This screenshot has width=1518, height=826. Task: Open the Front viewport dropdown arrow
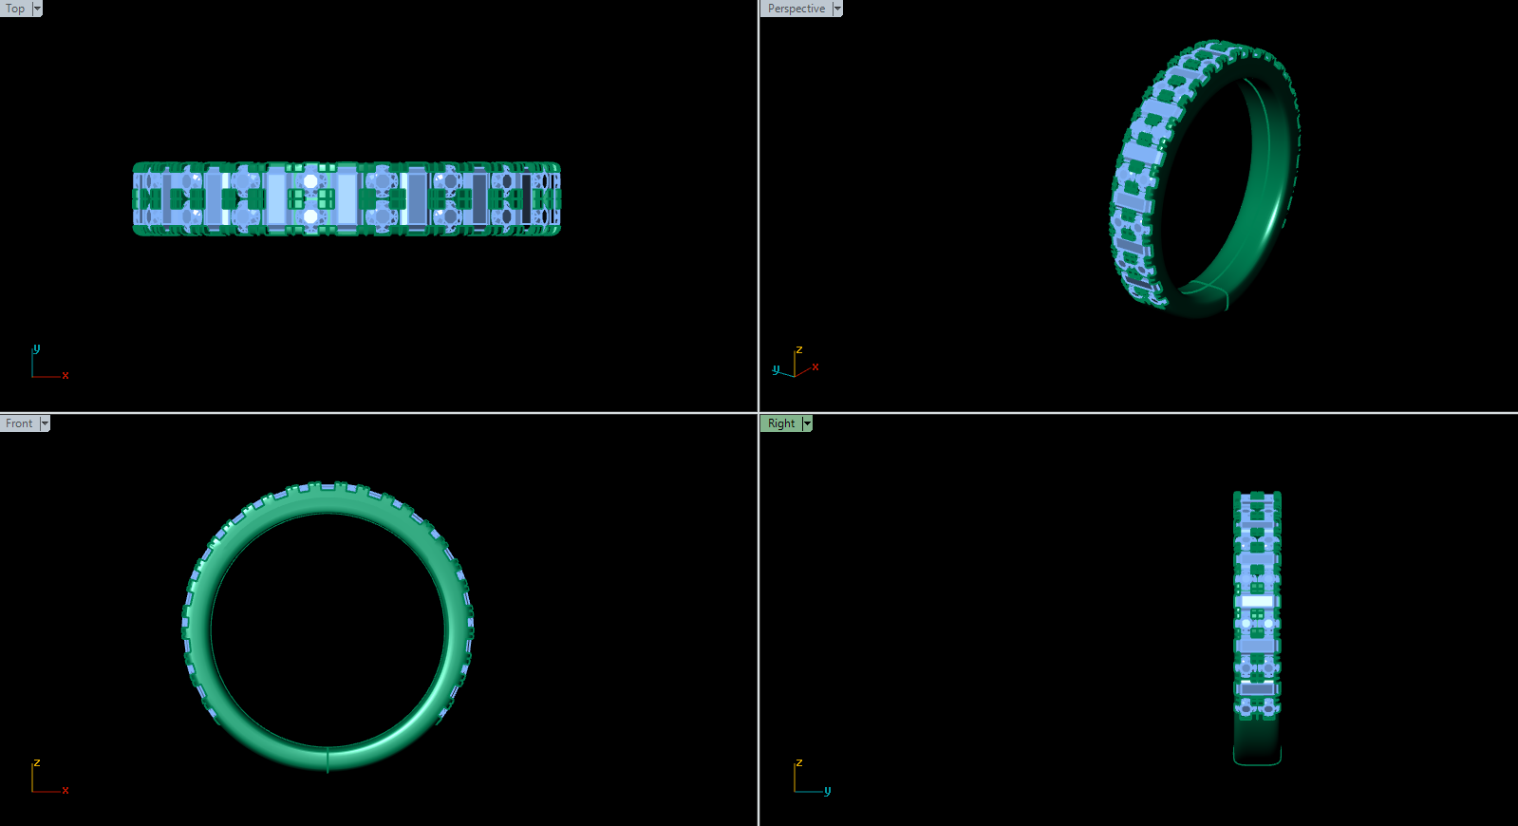45,423
